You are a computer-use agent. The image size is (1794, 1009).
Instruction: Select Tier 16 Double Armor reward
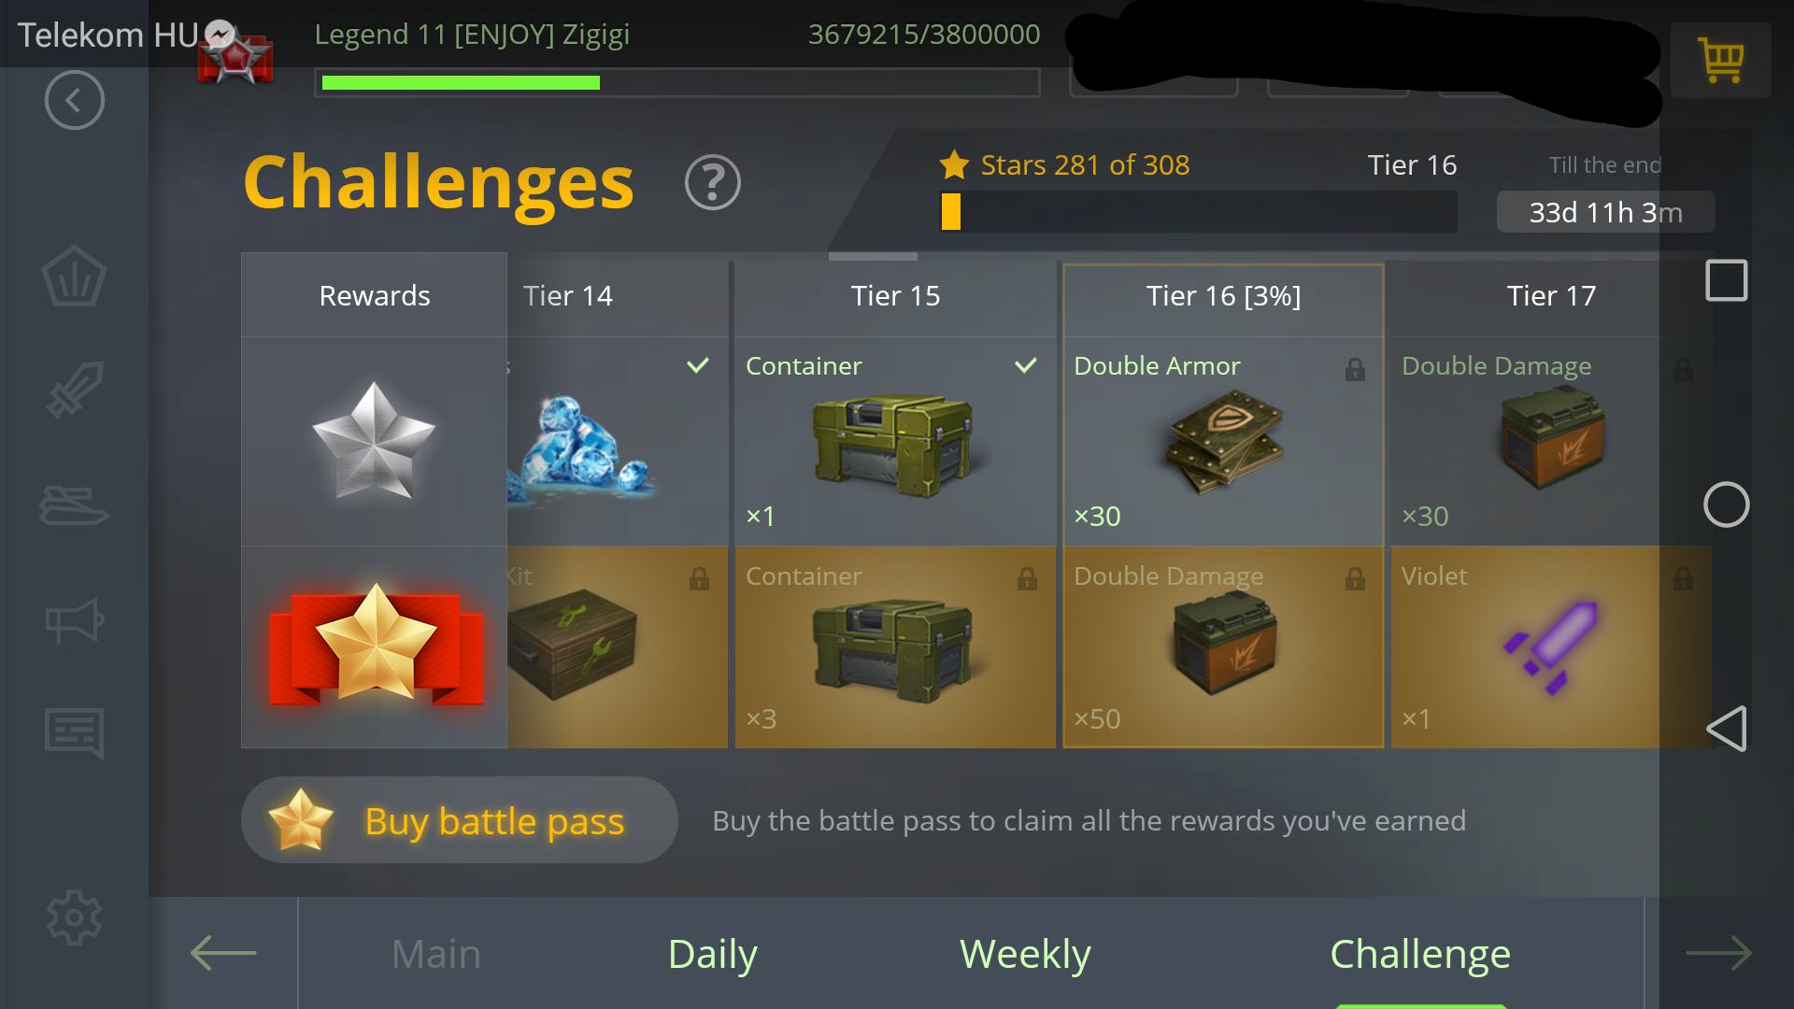1223,442
